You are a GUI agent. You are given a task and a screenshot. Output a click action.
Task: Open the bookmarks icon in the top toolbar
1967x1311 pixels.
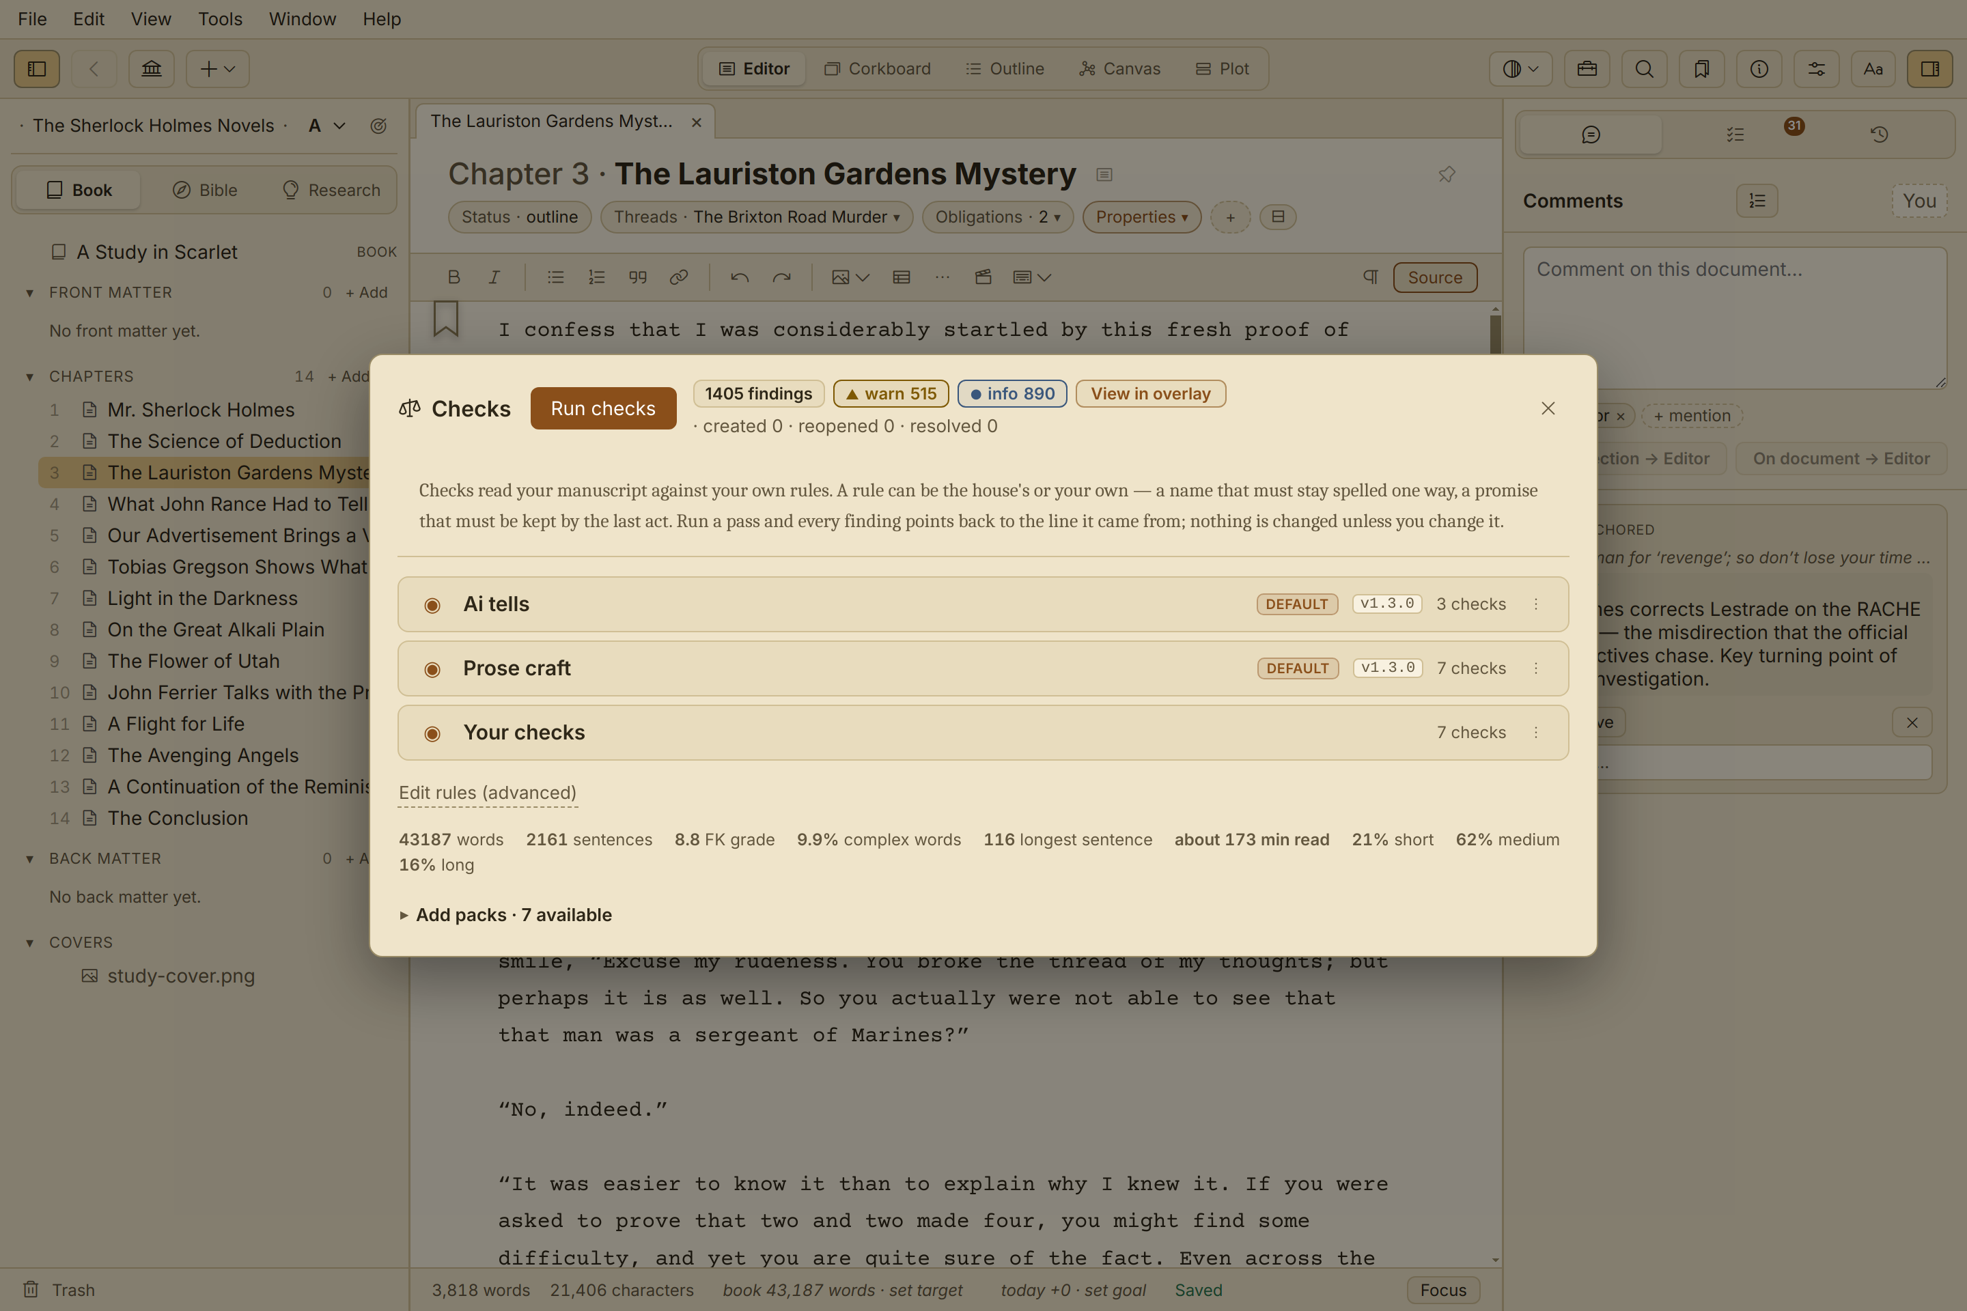(1702, 68)
